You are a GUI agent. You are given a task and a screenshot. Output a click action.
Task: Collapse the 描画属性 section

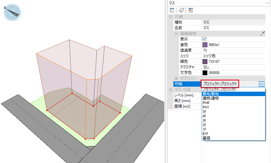(176, 34)
